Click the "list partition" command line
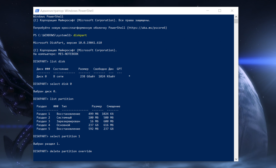The width and height of the screenshot is (276, 168). tap(53, 99)
